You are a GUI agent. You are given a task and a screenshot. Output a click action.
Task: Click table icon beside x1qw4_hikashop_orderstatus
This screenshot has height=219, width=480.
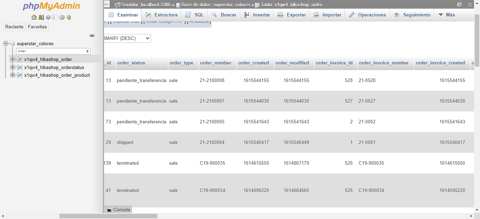point(20,67)
